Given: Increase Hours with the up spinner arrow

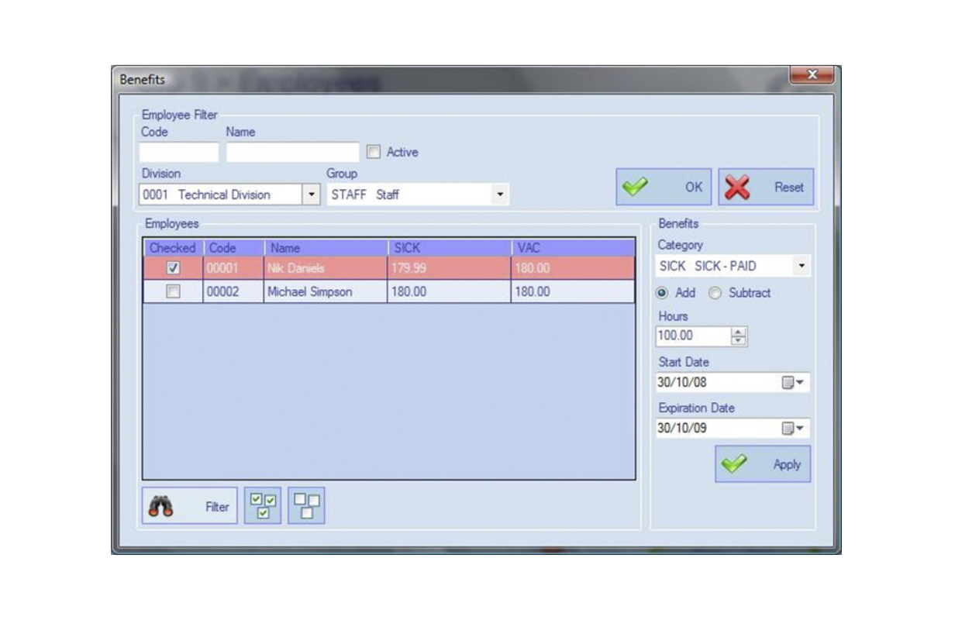Looking at the screenshot, I should tap(739, 332).
